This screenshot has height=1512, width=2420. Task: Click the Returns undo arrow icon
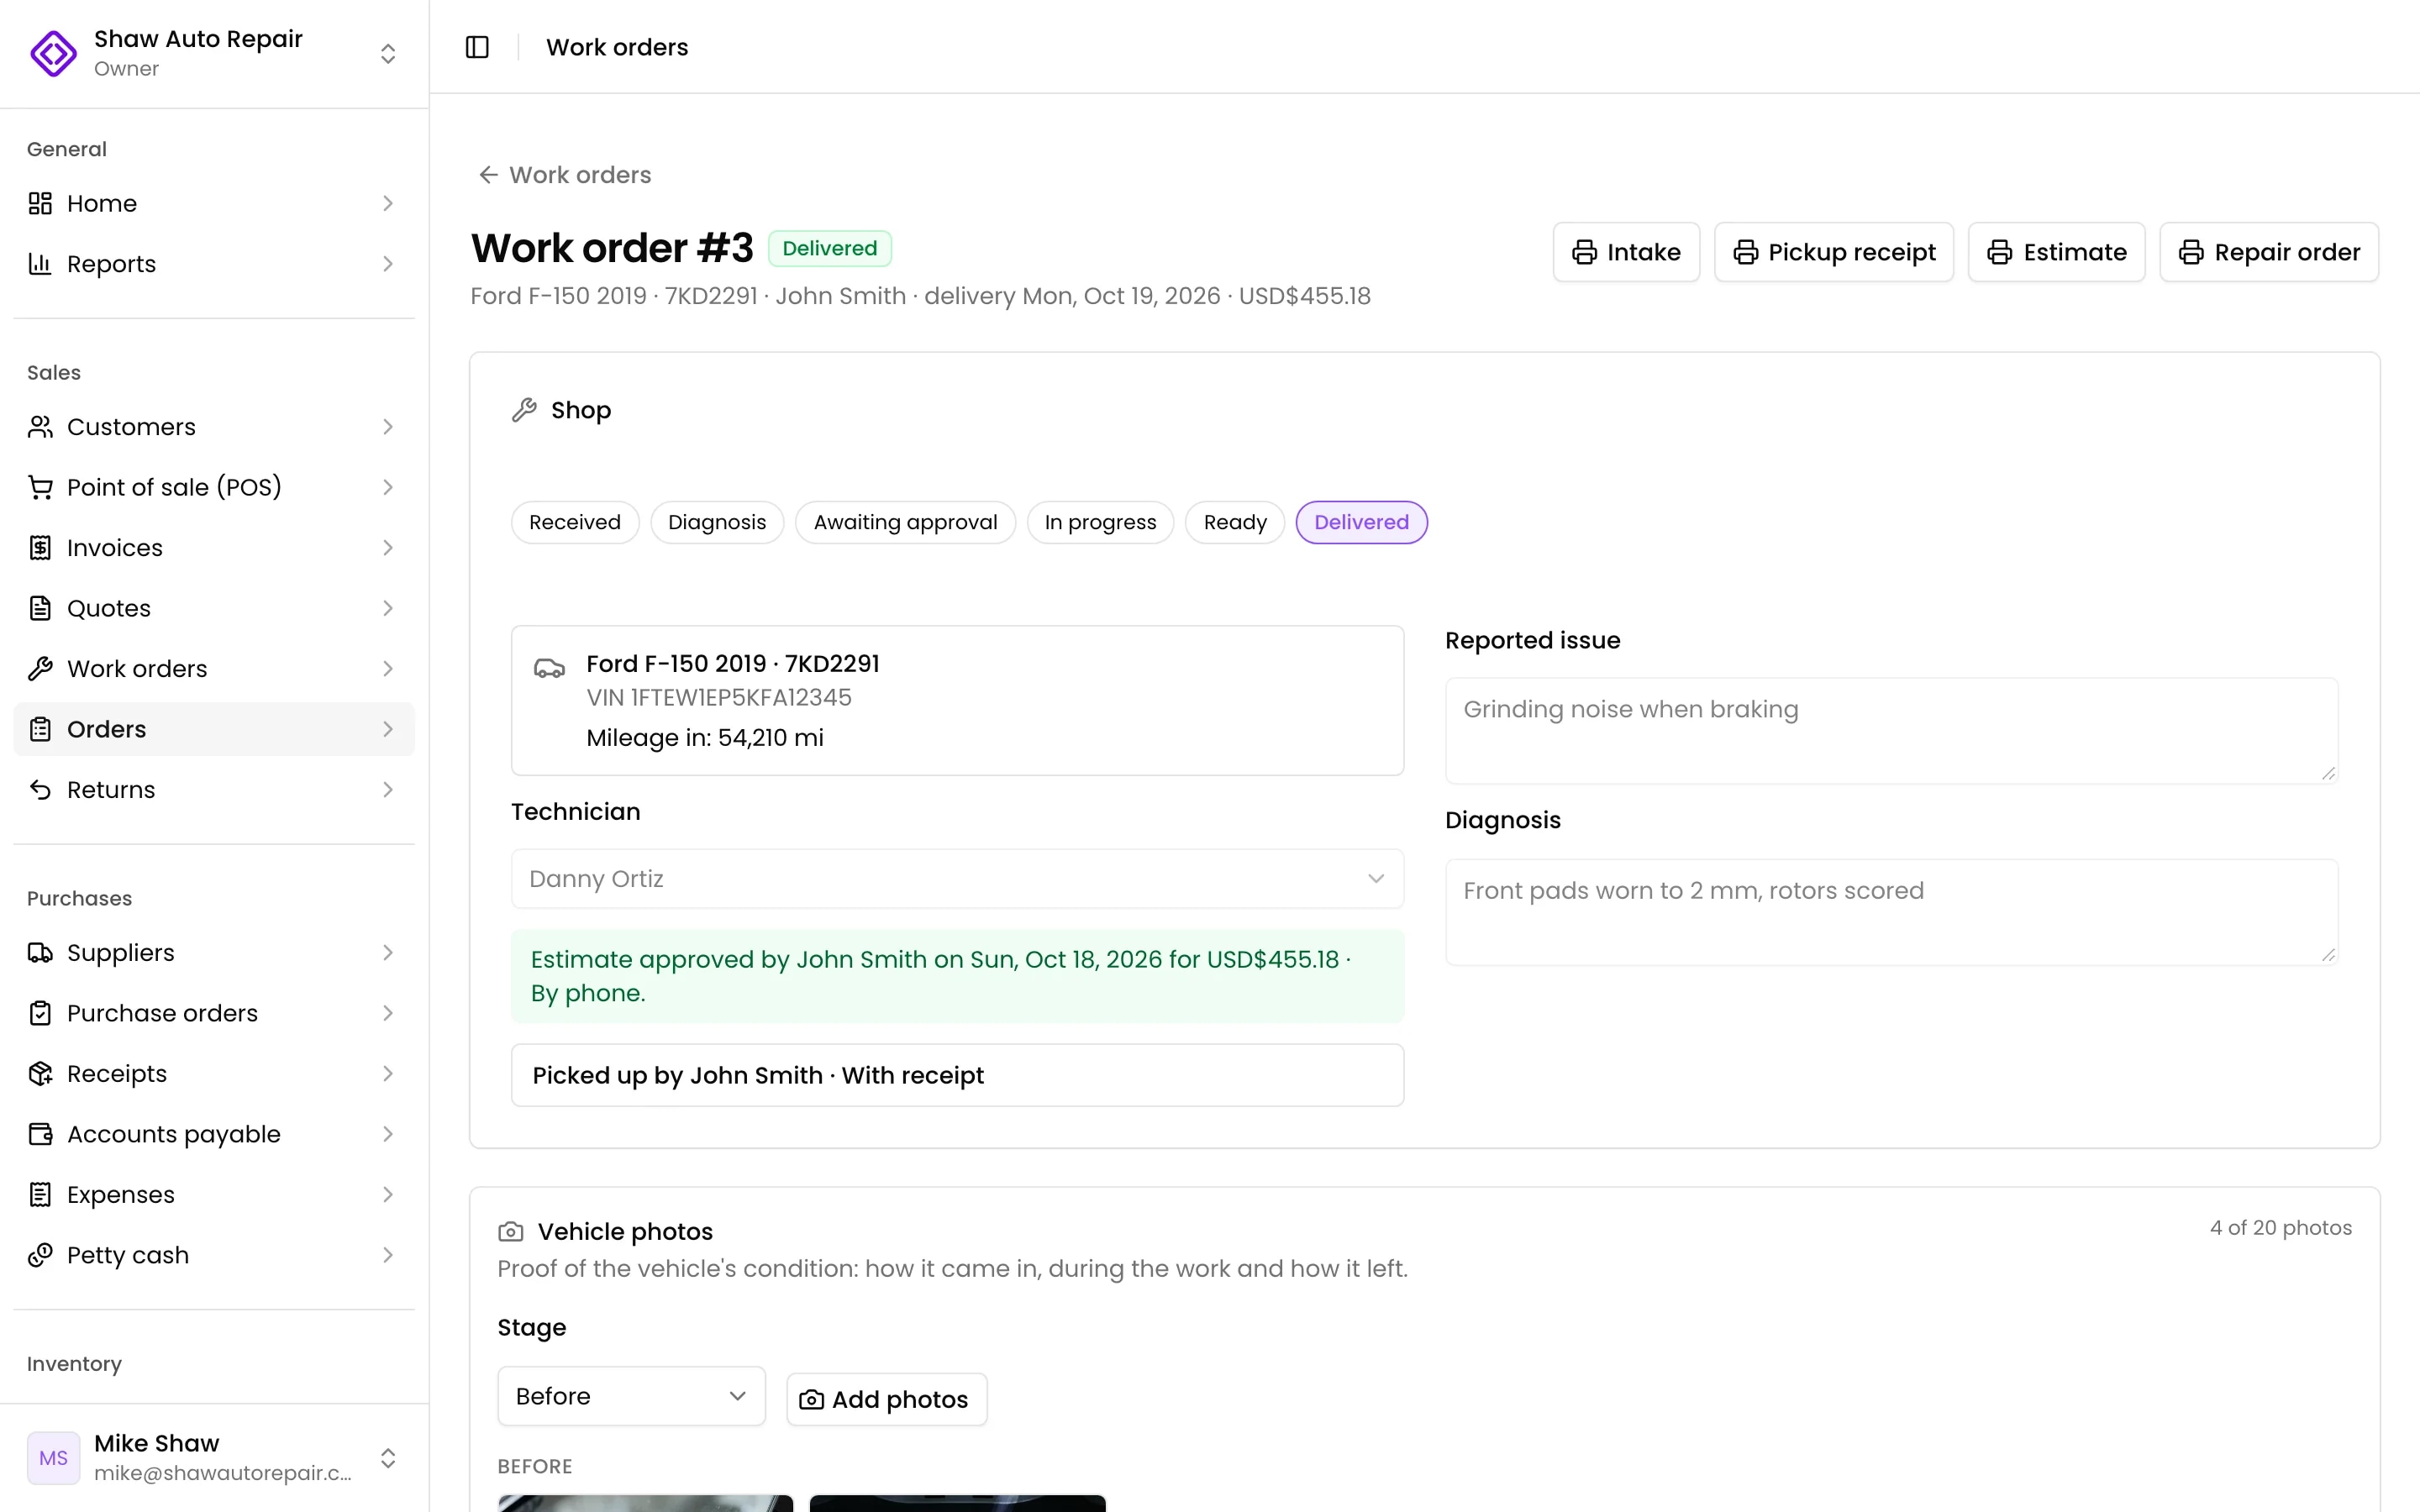tap(40, 790)
